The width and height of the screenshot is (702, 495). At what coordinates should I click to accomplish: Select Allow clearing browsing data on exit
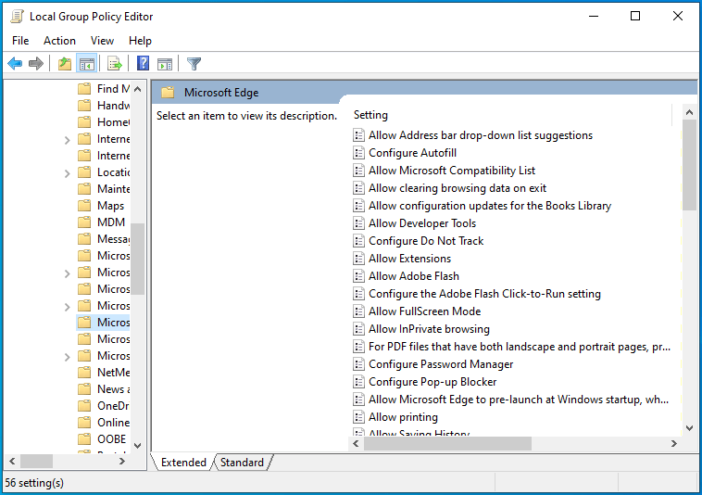458,188
